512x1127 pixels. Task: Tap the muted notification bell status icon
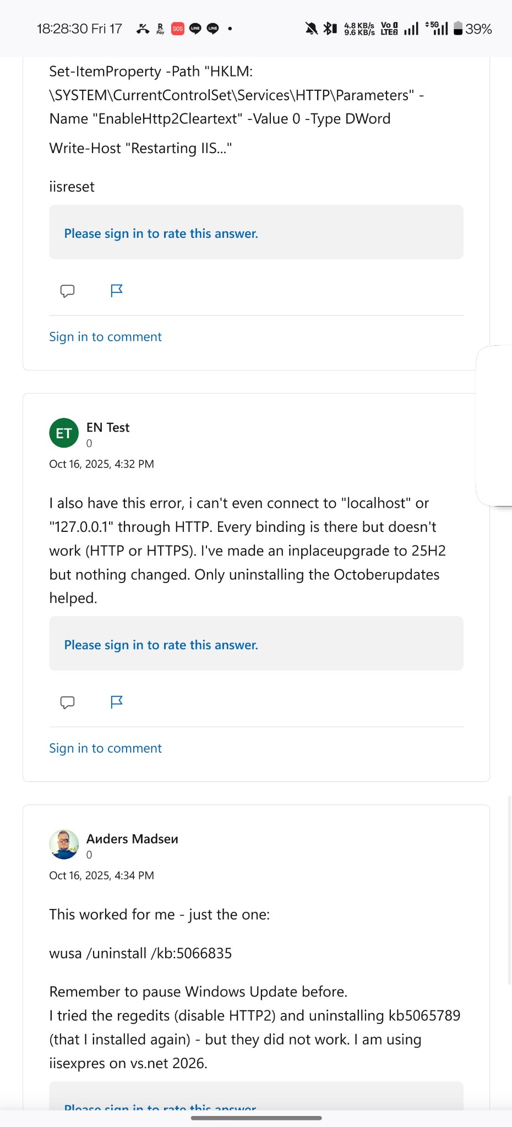coord(311,29)
